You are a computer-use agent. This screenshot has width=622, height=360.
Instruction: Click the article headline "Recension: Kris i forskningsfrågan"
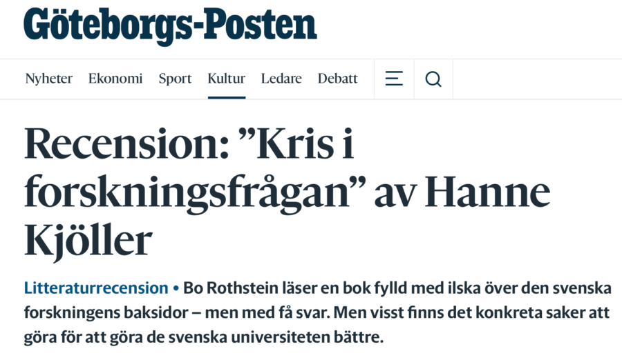pyautogui.click(x=288, y=192)
